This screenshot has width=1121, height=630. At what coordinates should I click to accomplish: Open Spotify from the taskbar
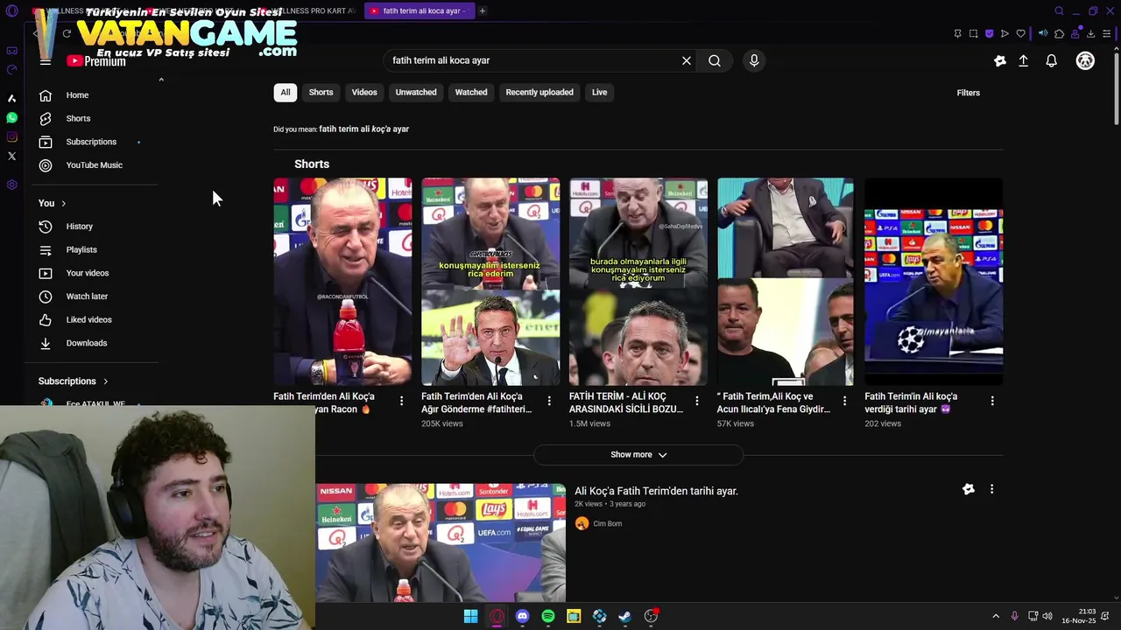(548, 616)
